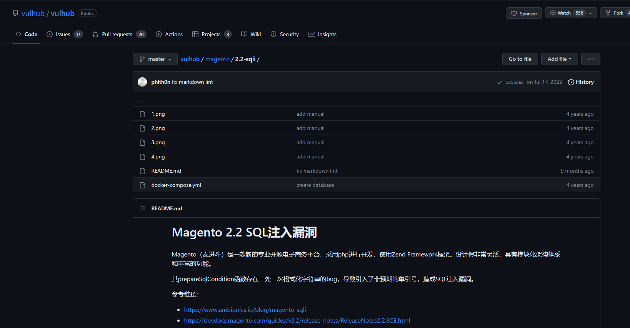Click phith0n's avatar image

142,82
